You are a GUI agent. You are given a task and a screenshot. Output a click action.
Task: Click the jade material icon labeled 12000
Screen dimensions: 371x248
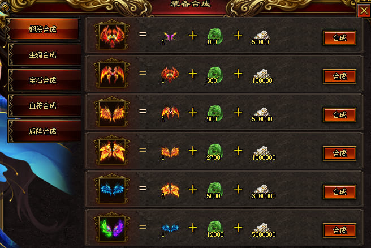tap(215, 229)
